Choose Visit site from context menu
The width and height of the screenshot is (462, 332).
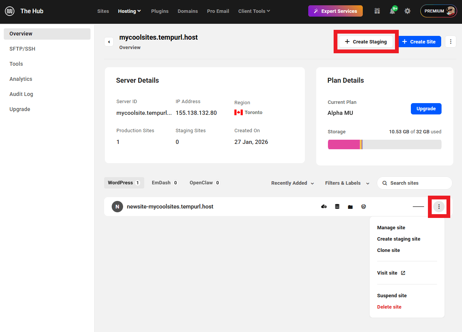click(391, 273)
